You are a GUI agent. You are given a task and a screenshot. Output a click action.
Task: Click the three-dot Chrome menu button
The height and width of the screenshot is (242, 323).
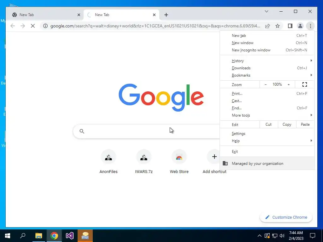click(x=310, y=26)
